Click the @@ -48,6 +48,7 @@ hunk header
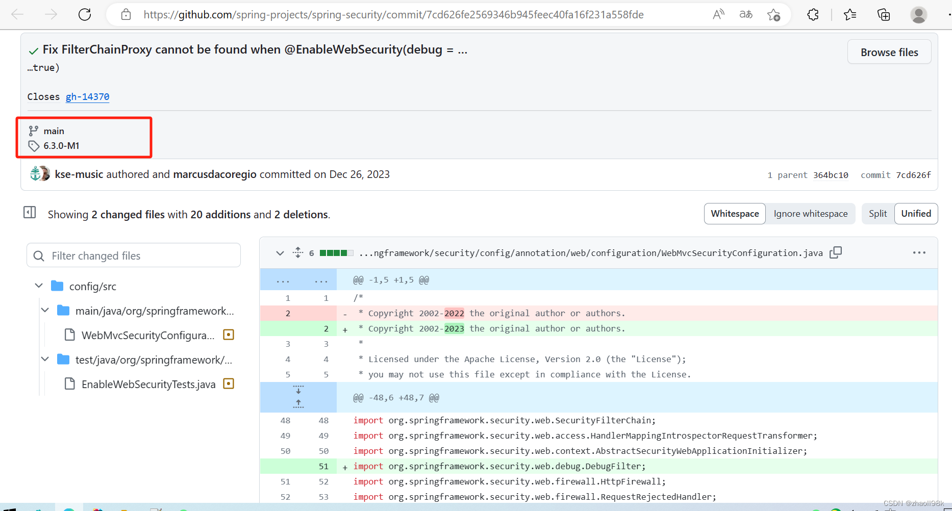Screen dimensions: 952x511 click(x=396, y=397)
